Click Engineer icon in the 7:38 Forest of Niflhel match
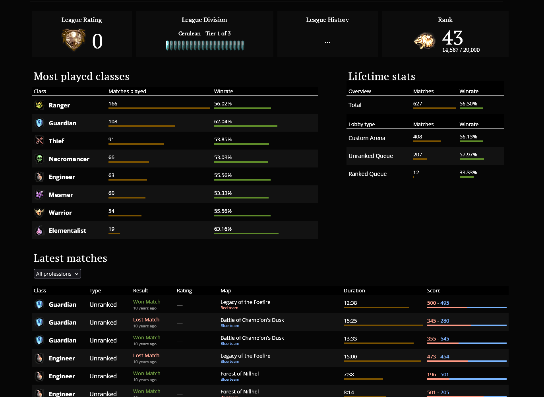Screen dimensions: 544x397 tap(39, 376)
